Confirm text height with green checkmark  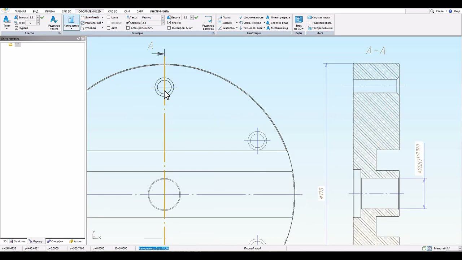[x=43, y=17]
